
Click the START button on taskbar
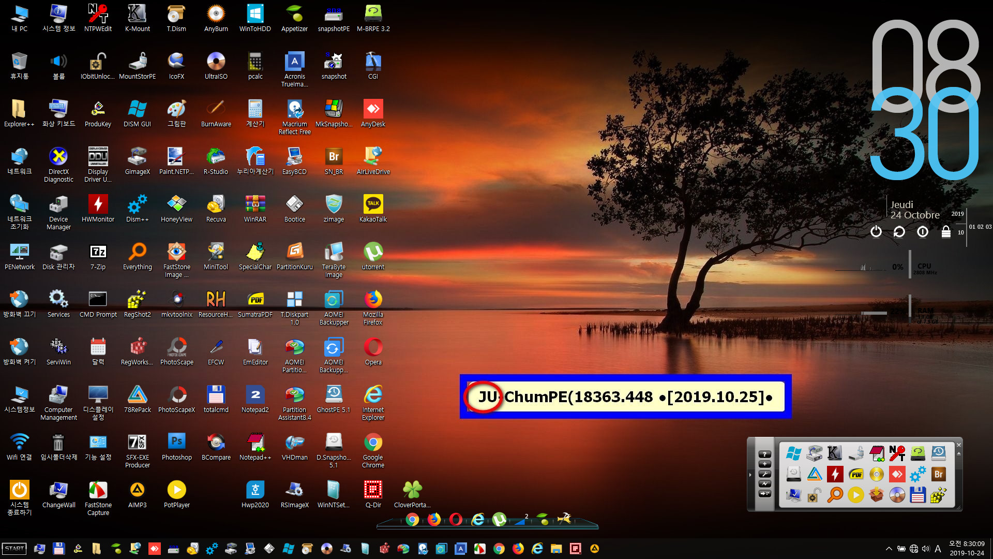[14, 549]
